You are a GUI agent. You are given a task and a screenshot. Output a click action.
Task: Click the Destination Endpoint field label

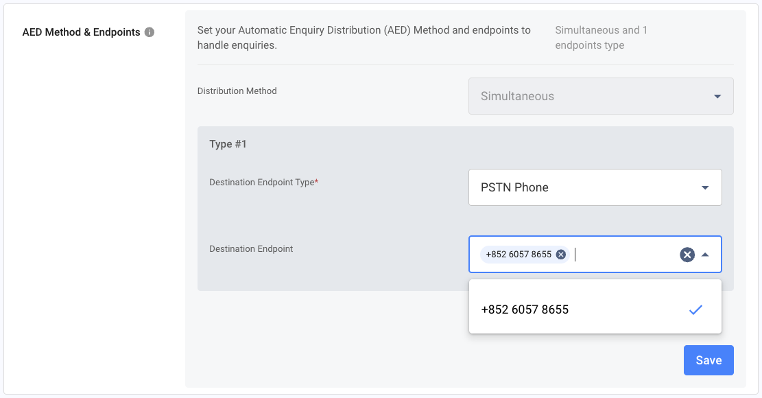(251, 249)
